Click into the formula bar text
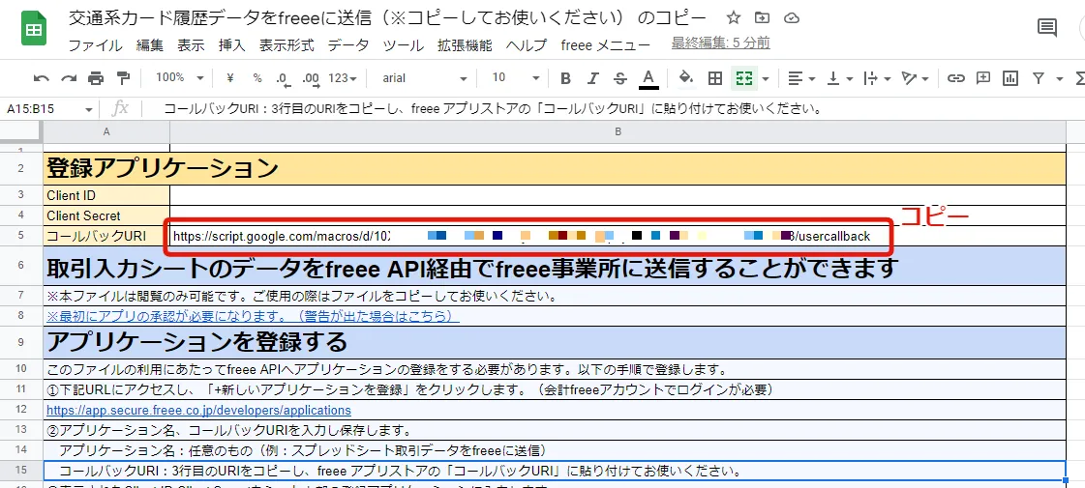The width and height of the screenshot is (1085, 488). [x=493, y=109]
